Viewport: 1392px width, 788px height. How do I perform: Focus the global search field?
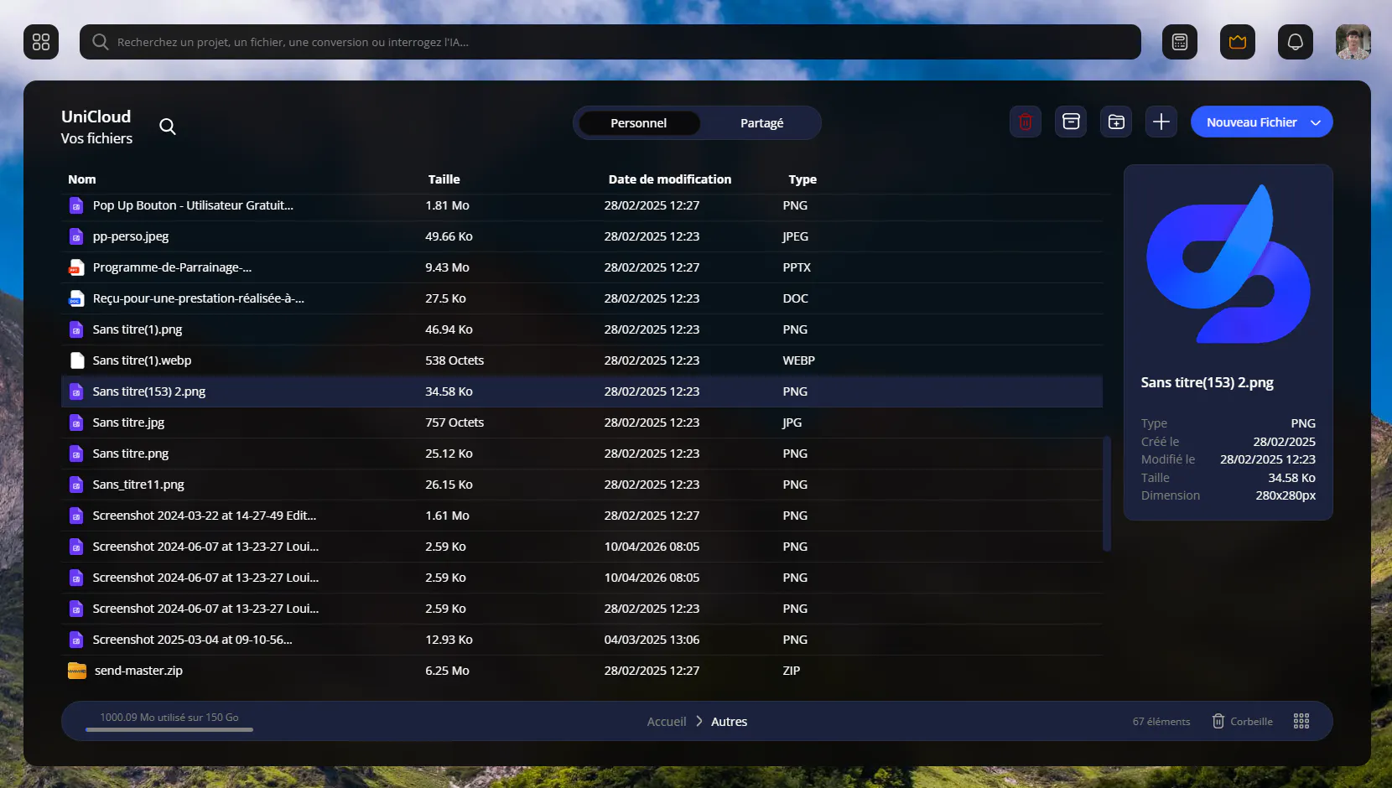(x=610, y=42)
